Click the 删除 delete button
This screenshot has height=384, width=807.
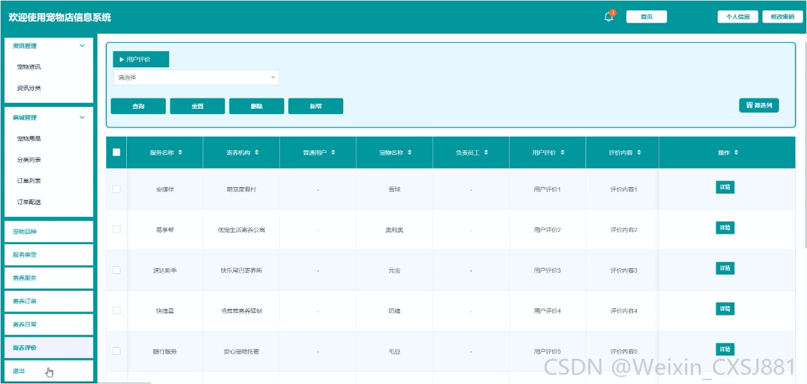pos(256,106)
